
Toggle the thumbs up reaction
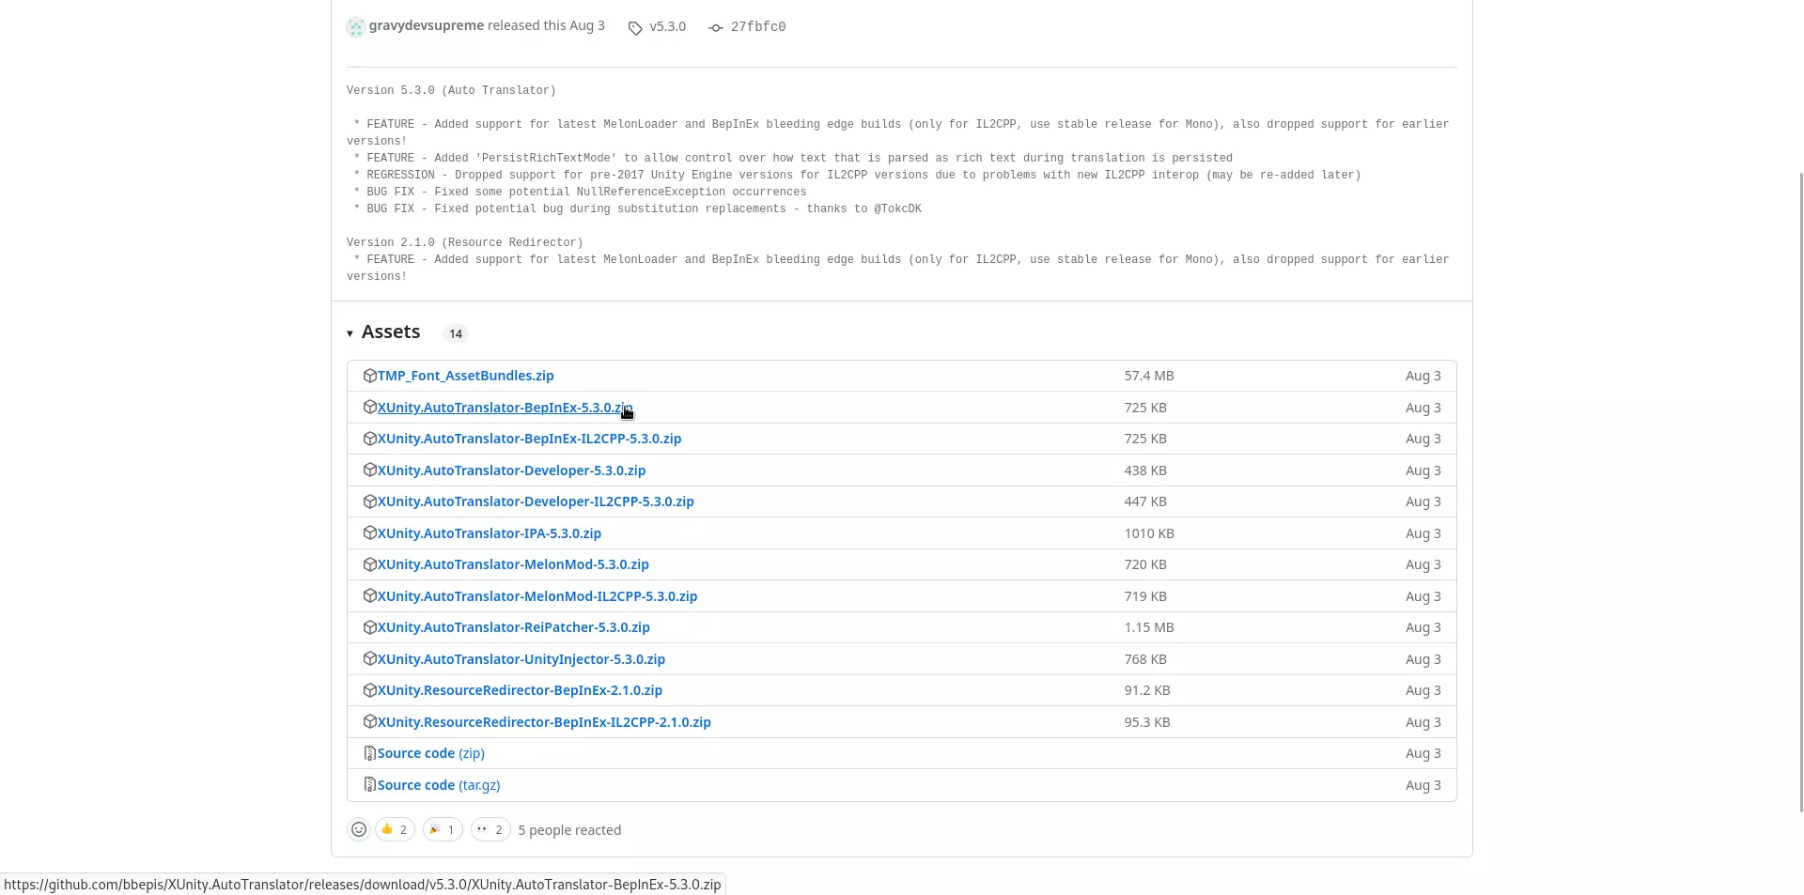click(395, 829)
